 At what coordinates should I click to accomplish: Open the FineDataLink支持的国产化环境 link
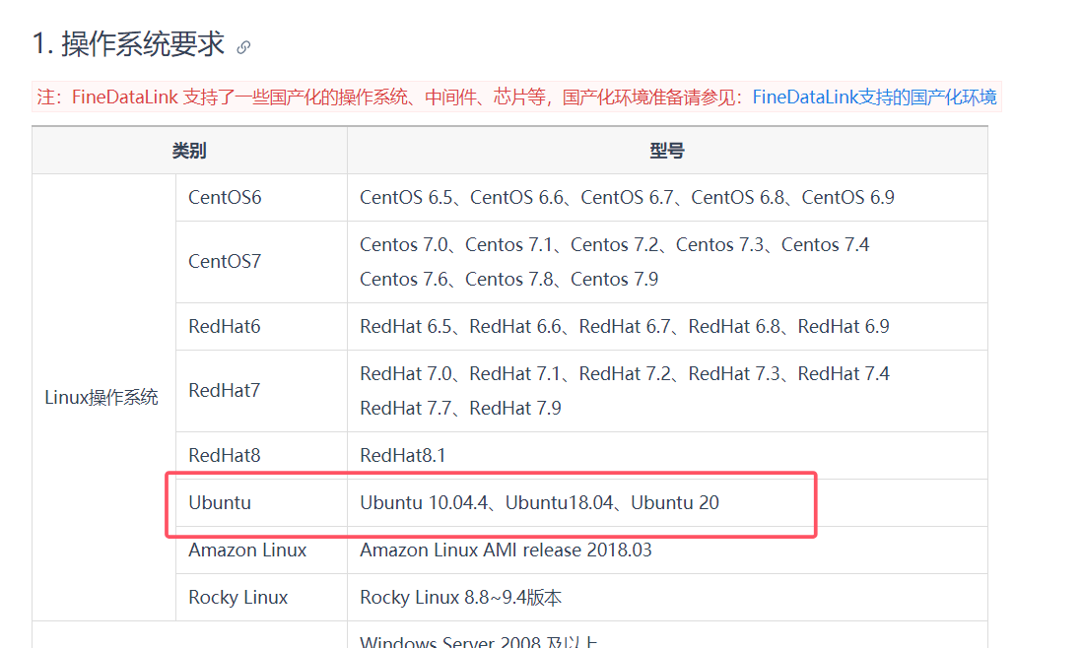(x=874, y=97)
